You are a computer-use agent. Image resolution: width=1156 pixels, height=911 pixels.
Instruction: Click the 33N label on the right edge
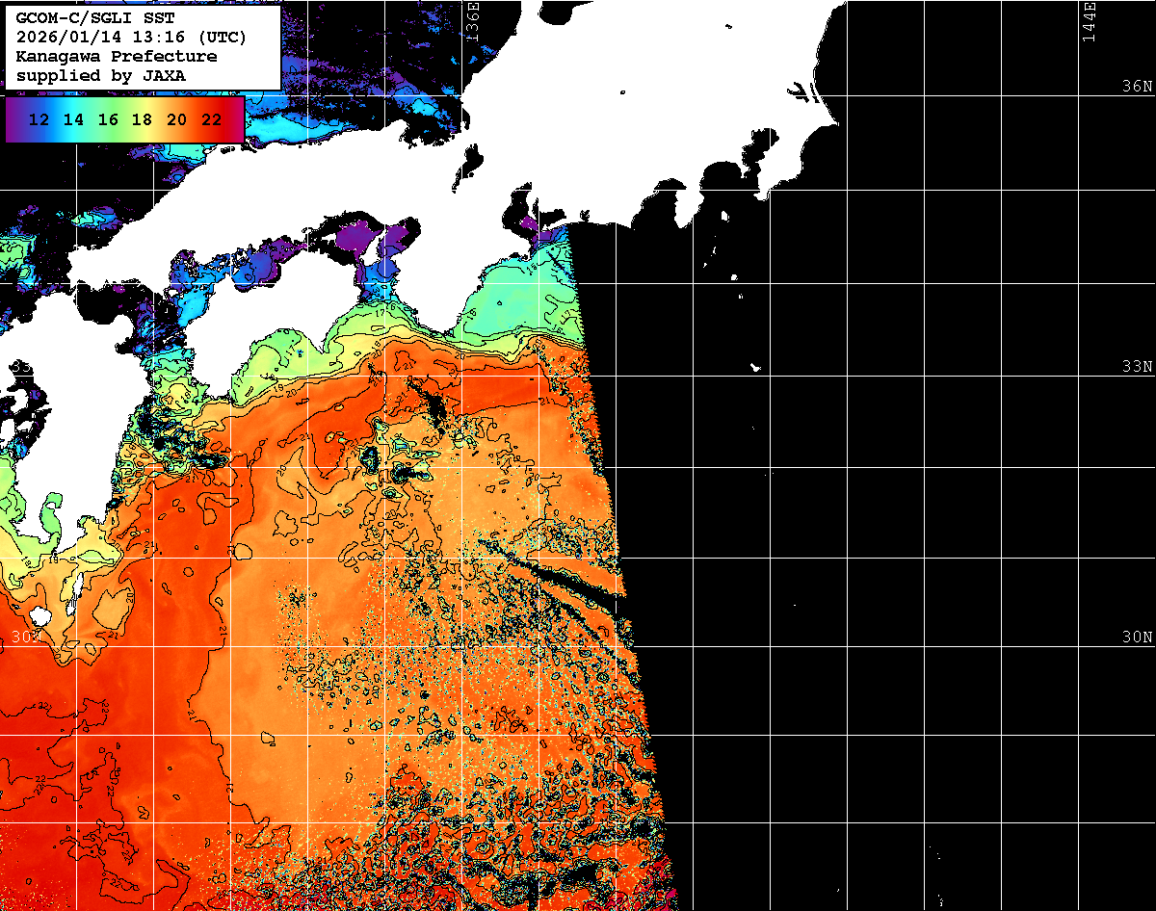(x=1137, y=367)
